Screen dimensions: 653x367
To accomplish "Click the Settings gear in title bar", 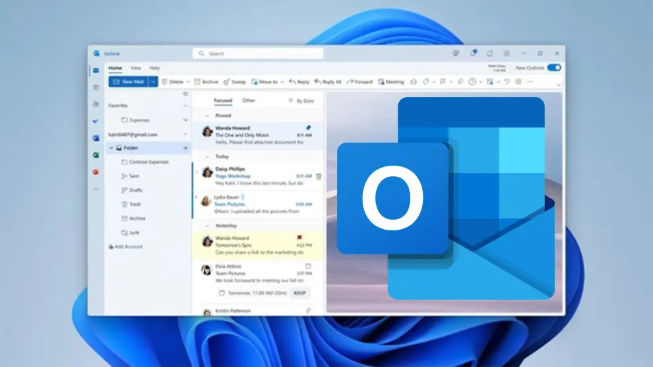I will [x=507, y=53].
